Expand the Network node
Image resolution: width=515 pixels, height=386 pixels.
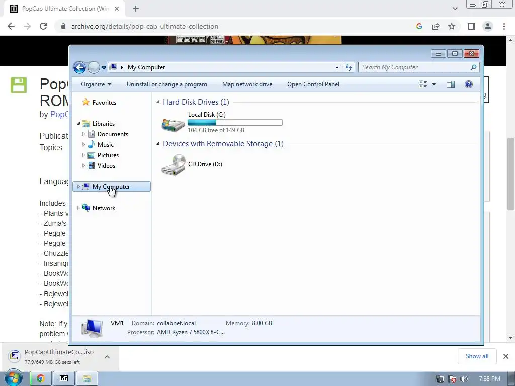(78, 208)
